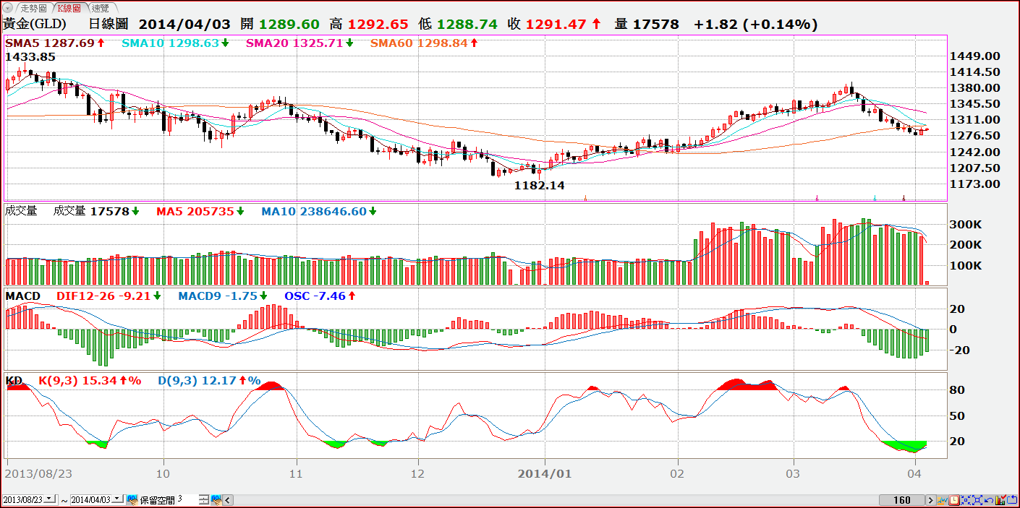Click the red clock icon

point(954,500)
